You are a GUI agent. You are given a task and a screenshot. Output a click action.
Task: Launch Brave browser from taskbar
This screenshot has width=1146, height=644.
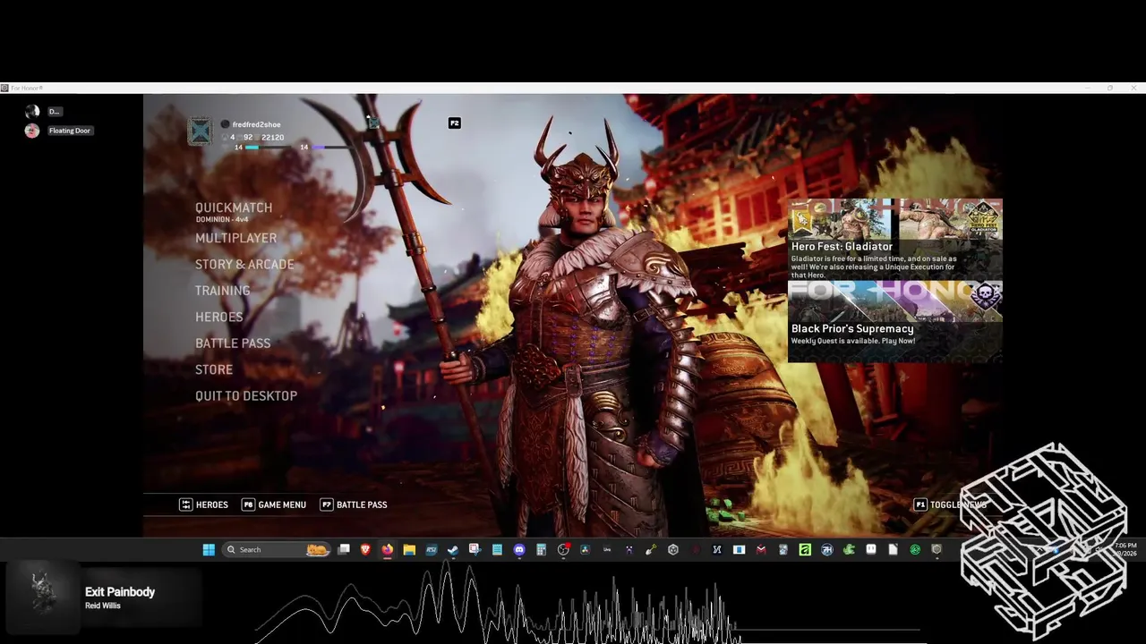tap(365, 549)
